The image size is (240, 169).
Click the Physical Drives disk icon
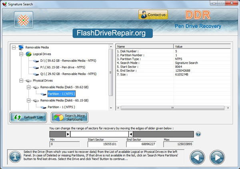[x=28, y=80]
